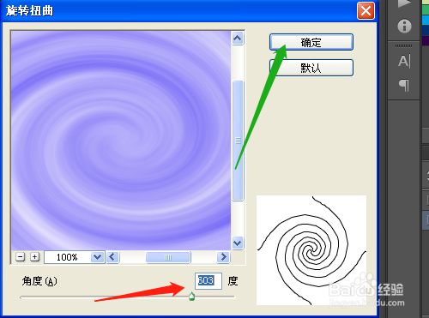The height and width of the screenshot is (318, 429).
Task: Click the spiral twirl diagram thumbnail
Action: [311, 250]
